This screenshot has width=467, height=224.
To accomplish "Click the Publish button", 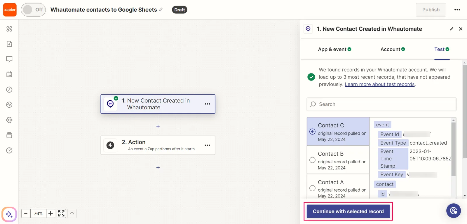I will click(x=431, y=10).
